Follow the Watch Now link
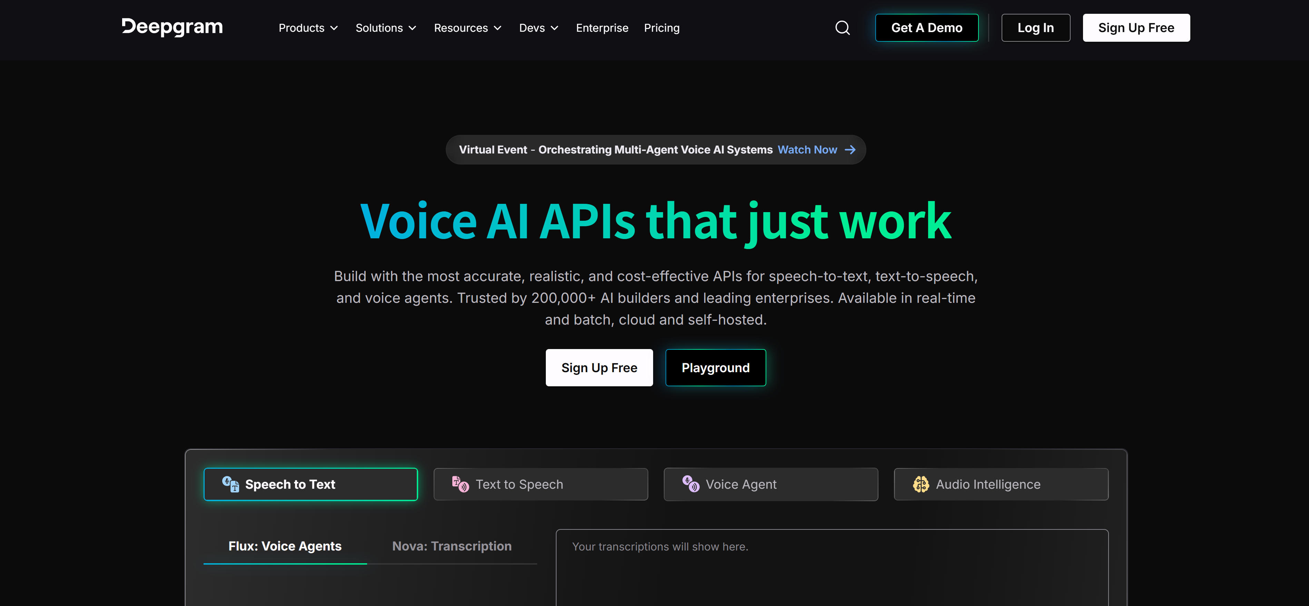Screen dimensions: 1309x606 click(x=807, y=149)
